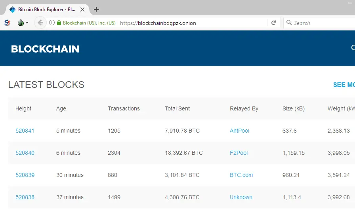Viewport: 355px width, 209px height.
Task: Reload the page with refresh icon
Action: tap(273, 23)
